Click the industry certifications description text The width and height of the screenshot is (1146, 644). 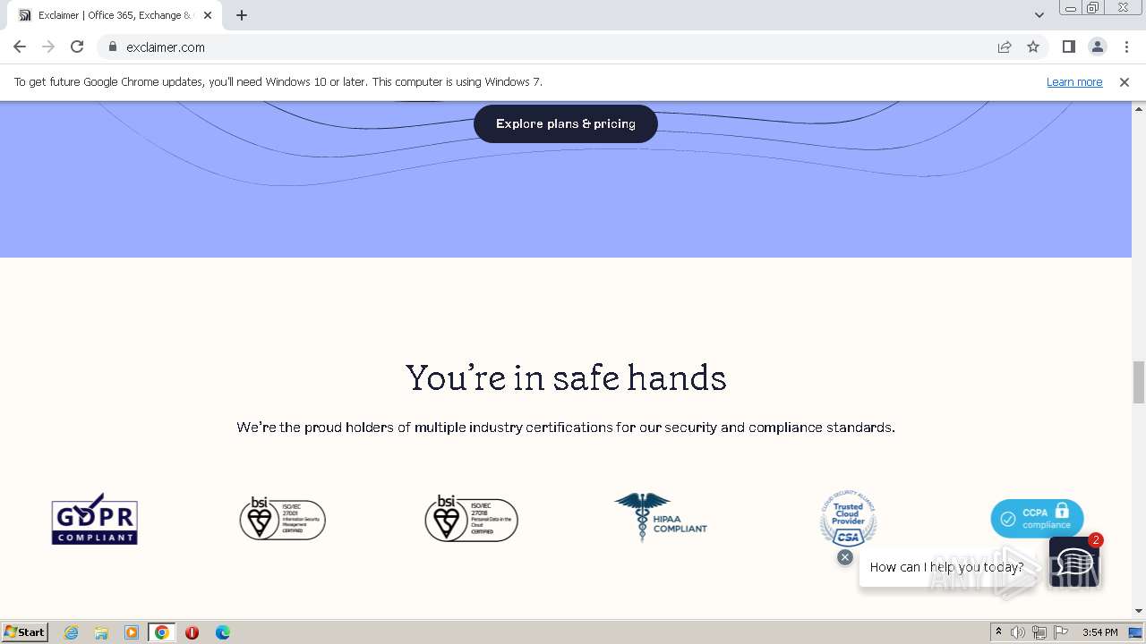click(x=566, y=428)
